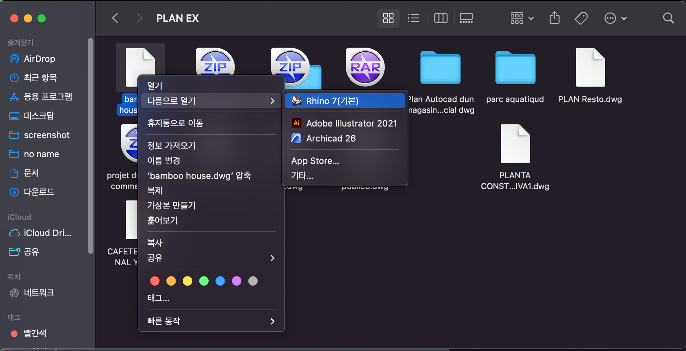Switch to gallery view
This screenshot has width=686, height=351.
click(x=466, y=18)
